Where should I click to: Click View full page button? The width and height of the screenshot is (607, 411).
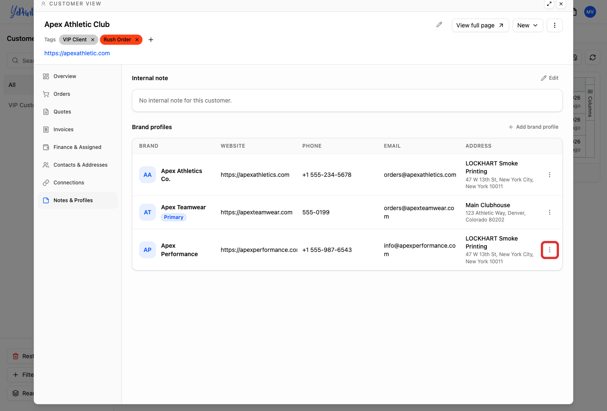point(480,25)
